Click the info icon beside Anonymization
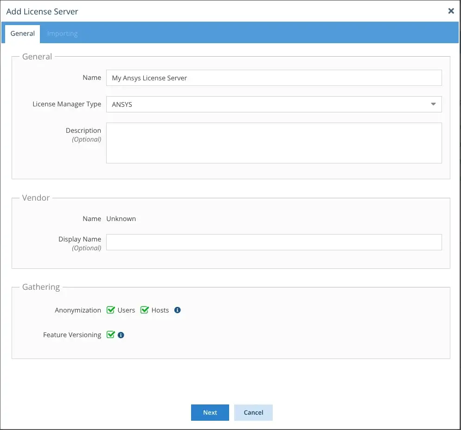Viewport: 461px width, 430px height. tap(177, 310)
